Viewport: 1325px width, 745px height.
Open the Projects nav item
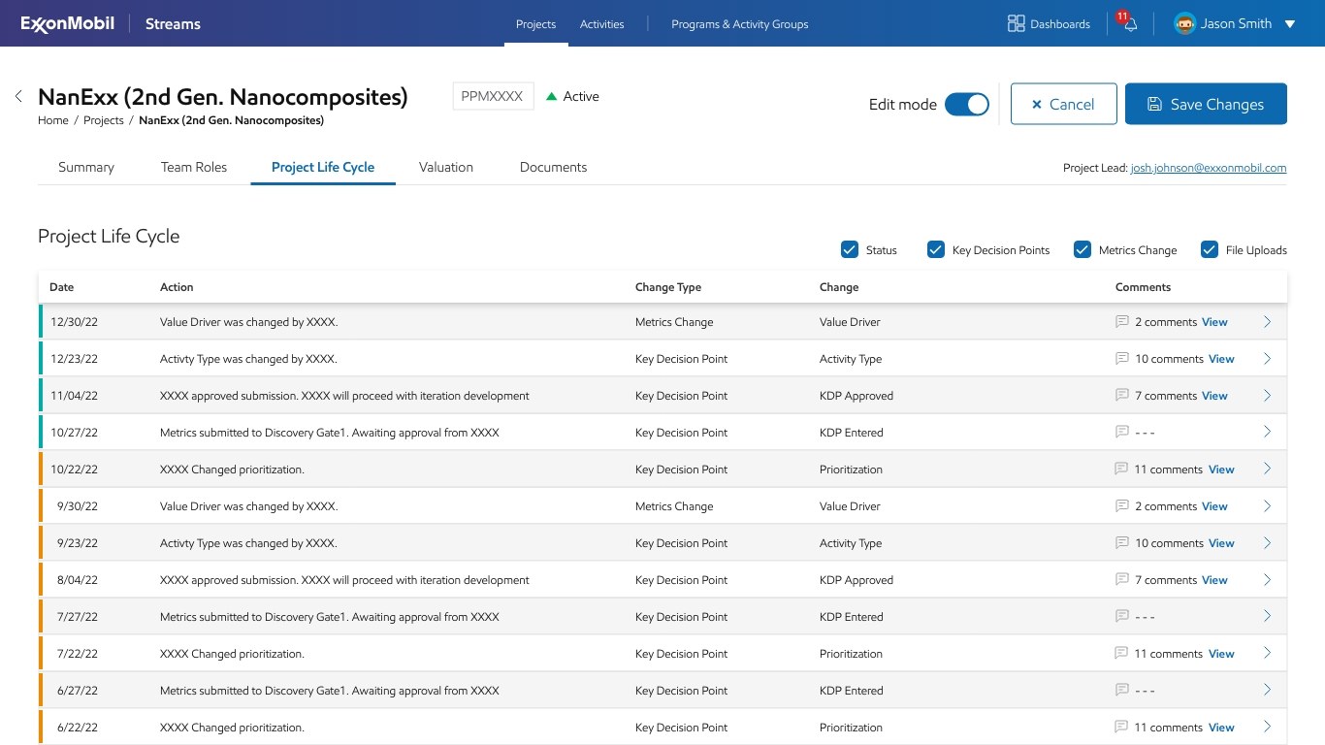535,24
